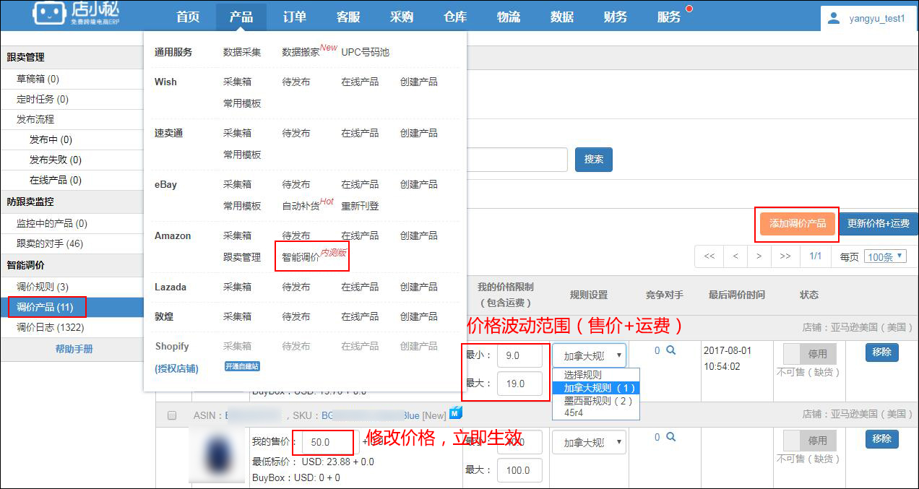The width and height of the screenshot is (919, 489).
Task: Open 定时任务 (0) in the sidebar
Action: point(43,99)
